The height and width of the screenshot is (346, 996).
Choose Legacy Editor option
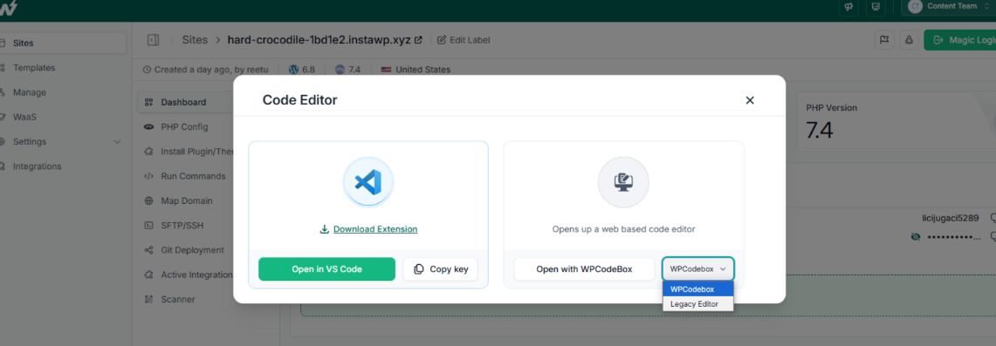tap(698, 304)
